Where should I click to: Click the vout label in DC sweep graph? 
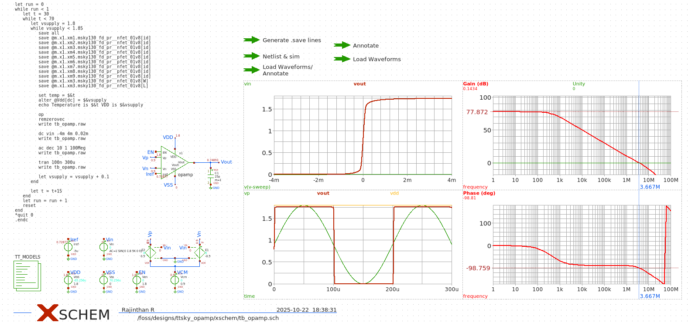[x=359, y=84]
